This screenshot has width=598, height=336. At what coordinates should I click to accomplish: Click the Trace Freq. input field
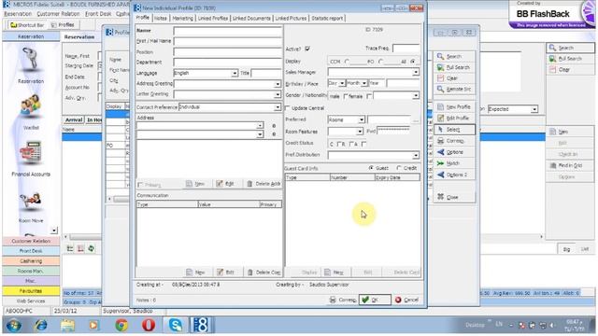tap(406, 49)
